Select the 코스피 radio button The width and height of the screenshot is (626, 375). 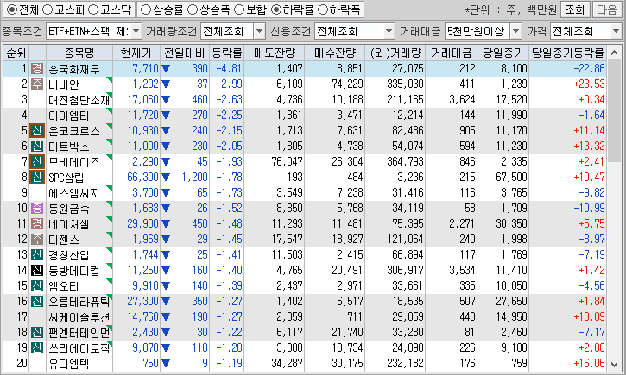pos(47,9)
